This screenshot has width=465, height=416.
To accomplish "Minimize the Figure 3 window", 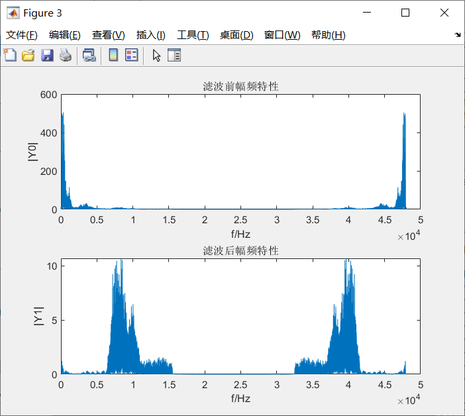I will coord(367,13).
